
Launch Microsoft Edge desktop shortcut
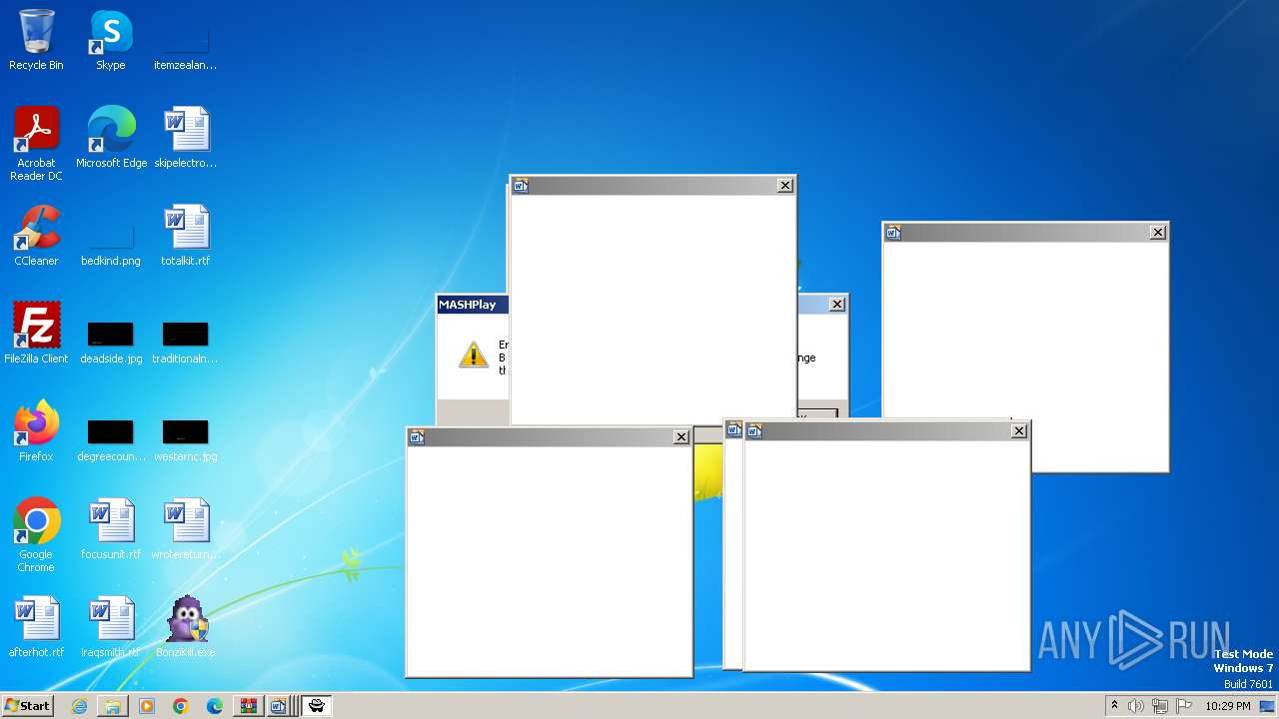[111, 138]
